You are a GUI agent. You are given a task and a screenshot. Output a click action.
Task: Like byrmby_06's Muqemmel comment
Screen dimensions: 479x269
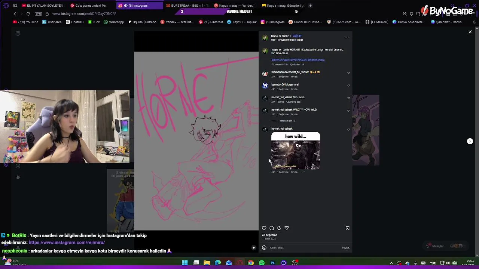[348, 86]
